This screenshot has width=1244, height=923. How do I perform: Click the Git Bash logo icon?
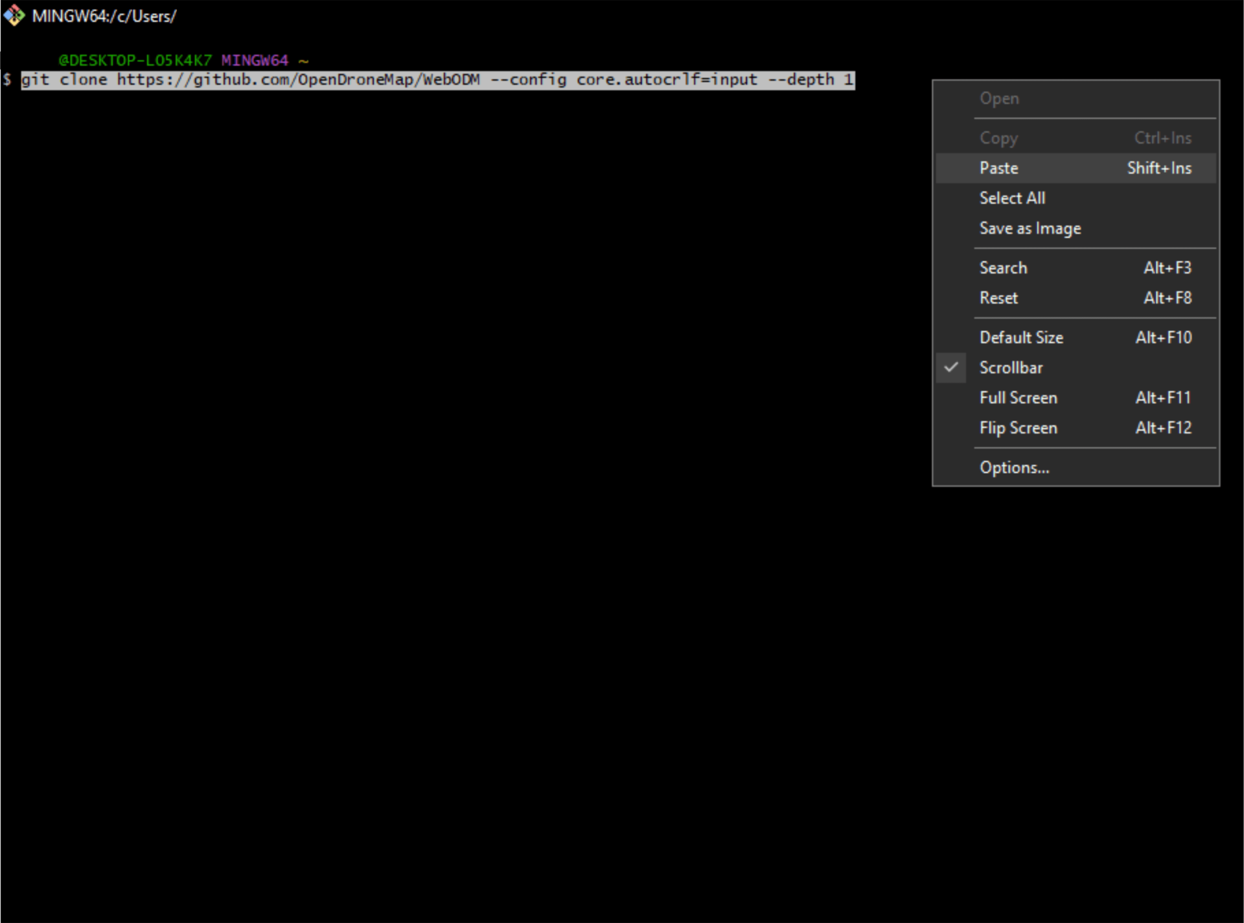coord(14,16)
